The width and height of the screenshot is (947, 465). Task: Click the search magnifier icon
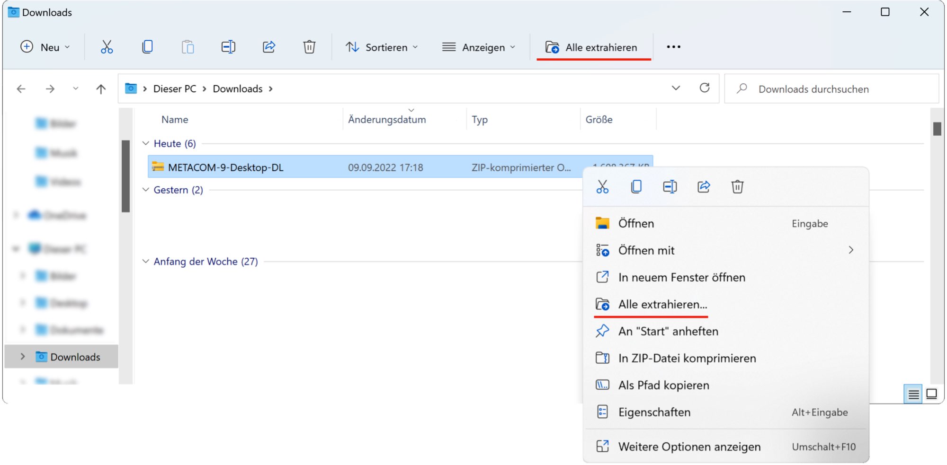tap(742, 88)
